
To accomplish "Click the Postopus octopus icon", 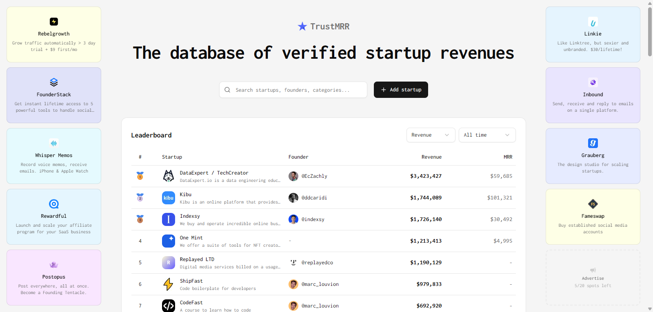I will pyautogui.click(x=54, y=265).
